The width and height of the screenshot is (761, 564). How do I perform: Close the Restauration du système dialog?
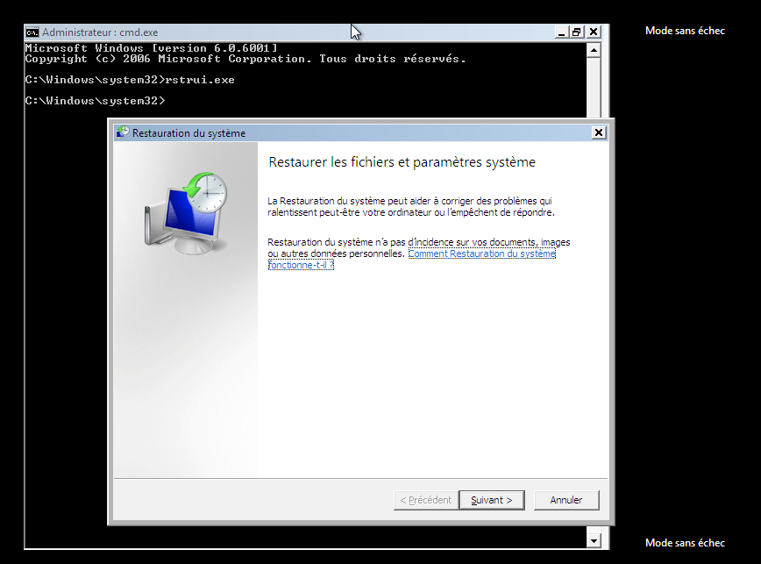tap(599, 132)
